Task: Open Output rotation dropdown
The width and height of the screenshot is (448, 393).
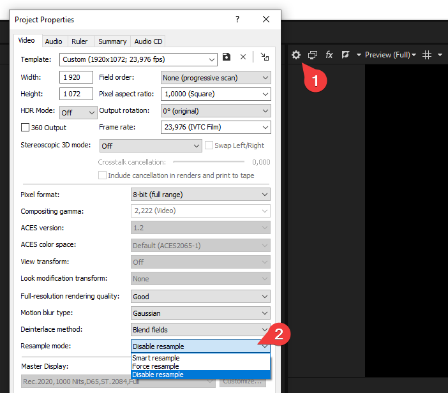Action: click(216, 111)
